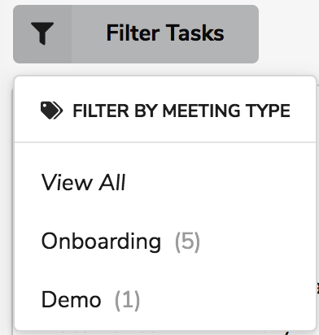Click the tag icon beside meeting type header

[51, 111]
